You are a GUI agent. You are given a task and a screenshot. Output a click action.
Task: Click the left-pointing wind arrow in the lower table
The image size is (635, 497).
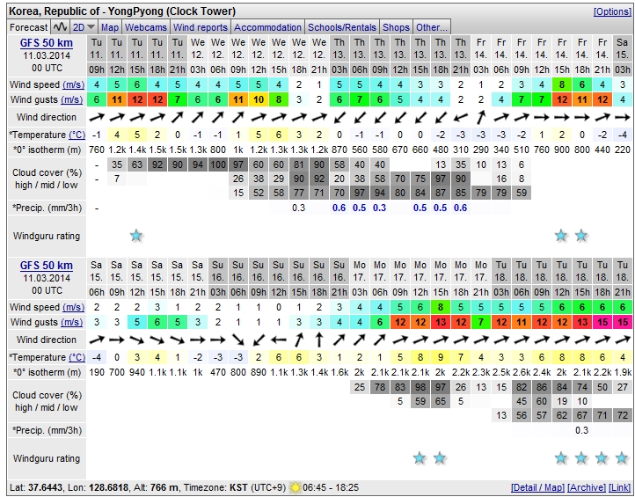(279, 340)
